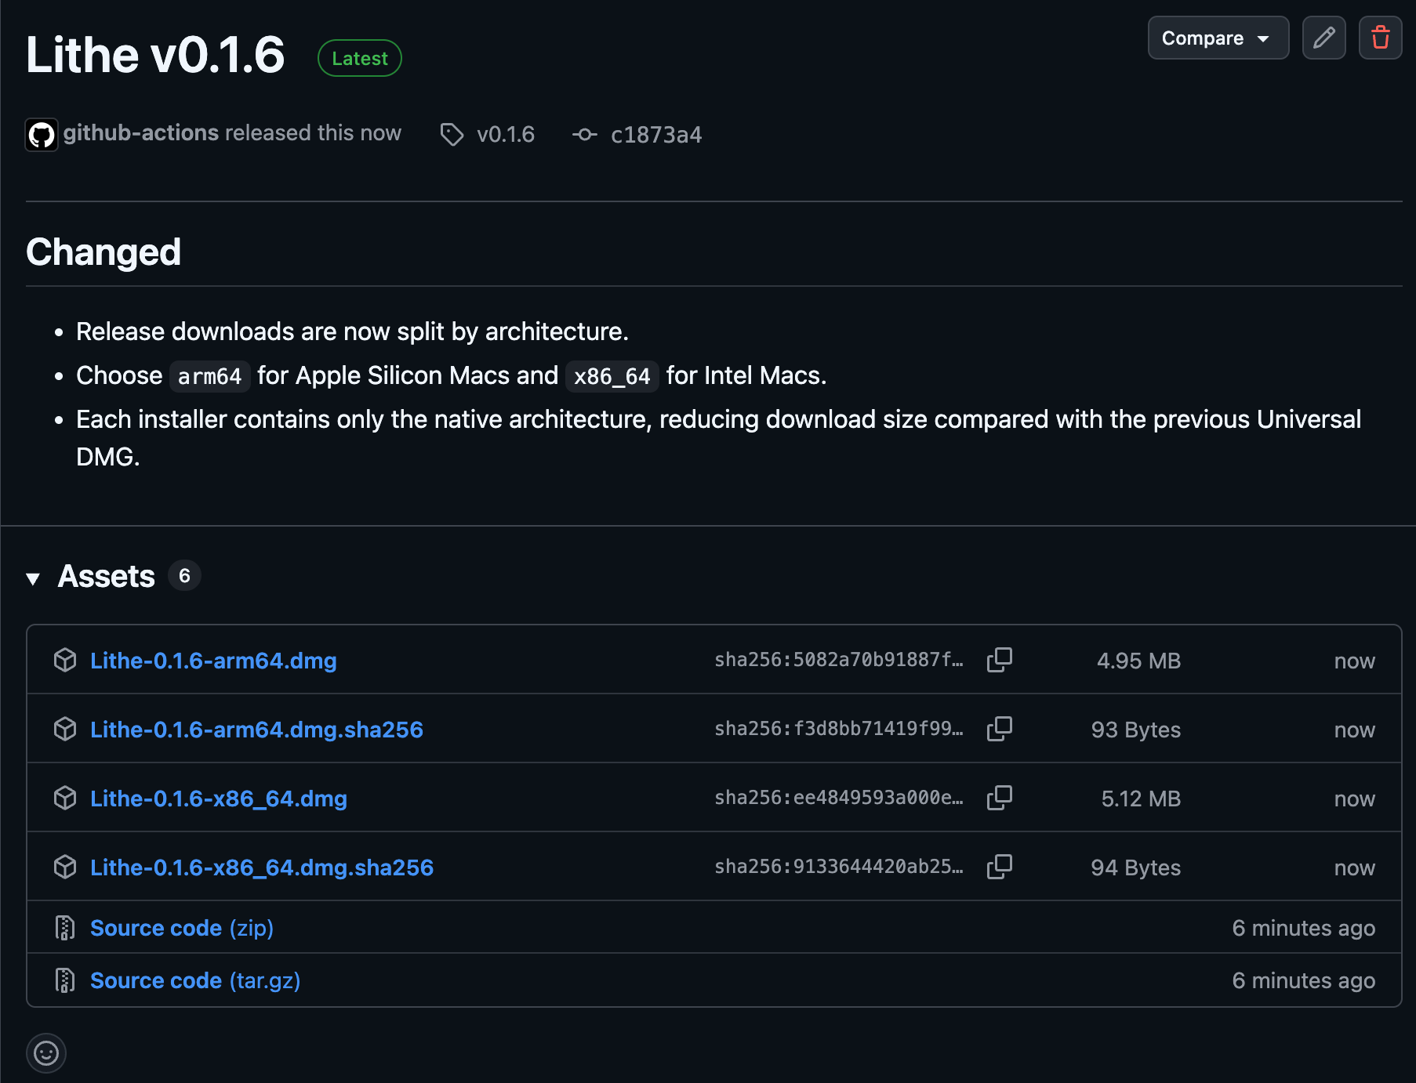
Task: Click hash text sha256:9133644420ab25…
Action: [839, 867]
